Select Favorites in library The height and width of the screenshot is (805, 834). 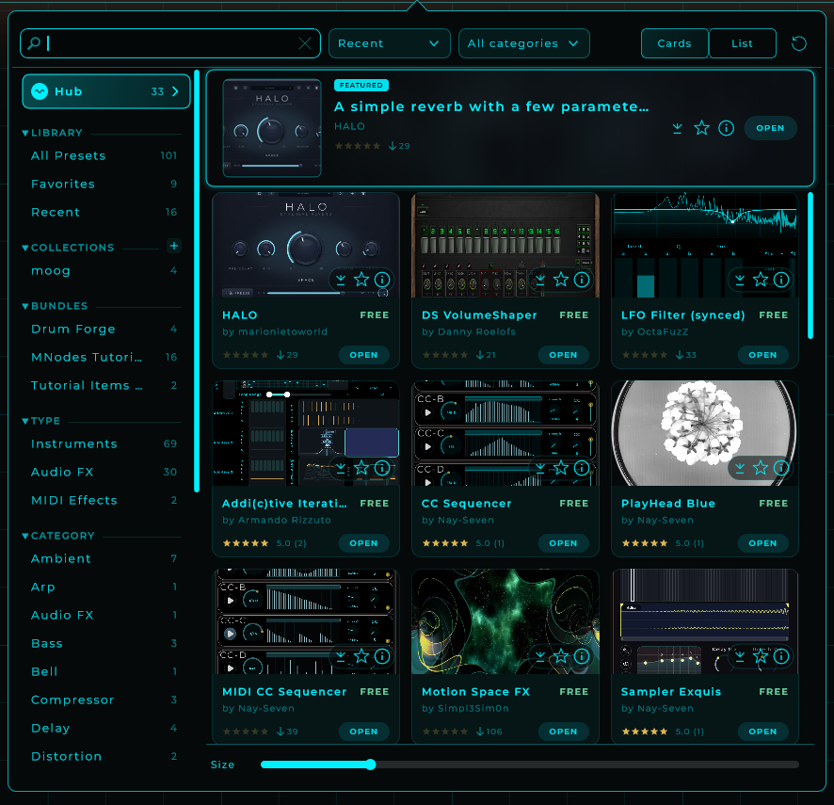(104, 185)
